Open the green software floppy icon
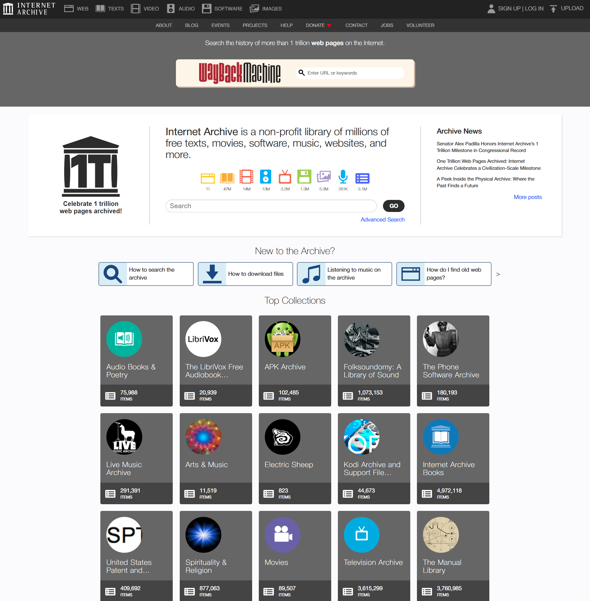The height and width of the screenshot is (601, 590). tap(304, 177)
